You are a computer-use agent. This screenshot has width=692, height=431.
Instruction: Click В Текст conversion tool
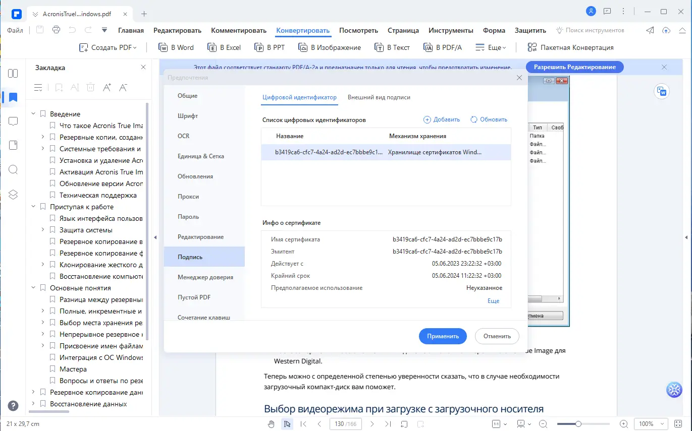pos(392,47)
